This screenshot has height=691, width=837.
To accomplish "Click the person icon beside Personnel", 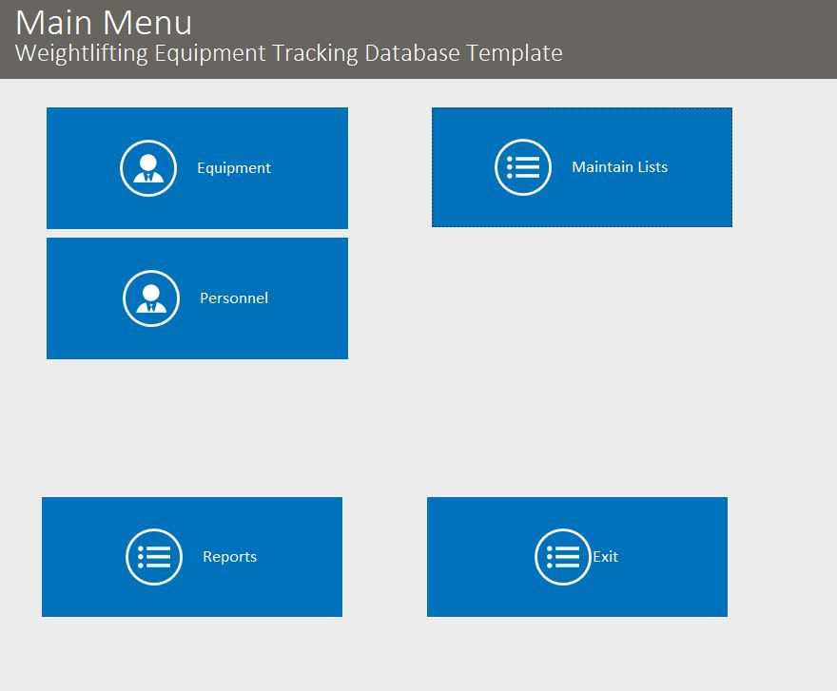I will click(151, 298).
